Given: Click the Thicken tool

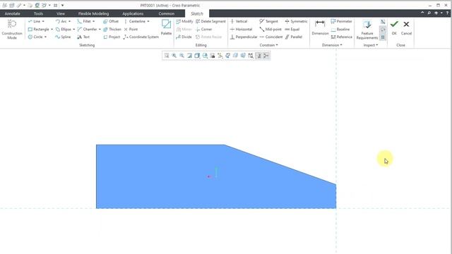Looking at the screenshot, I should point(112,30).
